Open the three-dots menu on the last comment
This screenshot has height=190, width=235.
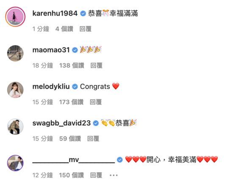click(x=113, y=175)
